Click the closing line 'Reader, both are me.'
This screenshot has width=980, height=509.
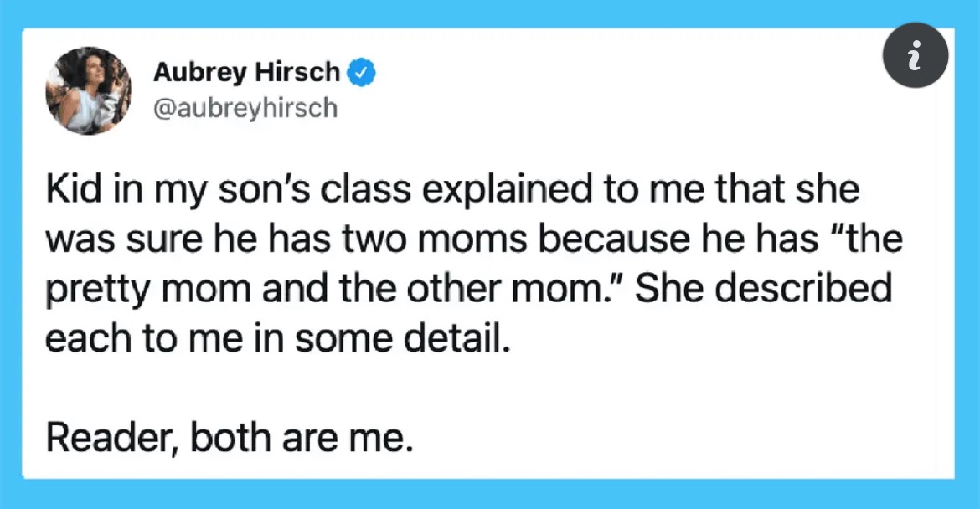pyautogui.click(x=230, y=438)
